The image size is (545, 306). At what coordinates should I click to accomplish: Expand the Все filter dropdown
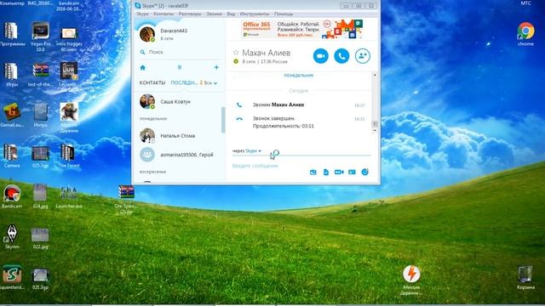(x=210, y=83)
